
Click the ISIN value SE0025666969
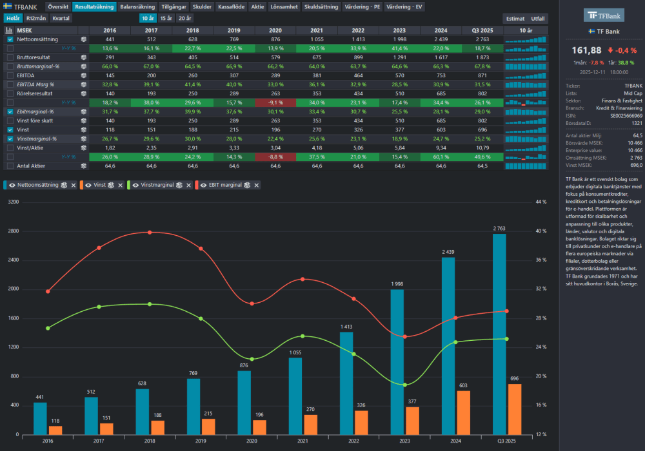click(x=626, y=116)
